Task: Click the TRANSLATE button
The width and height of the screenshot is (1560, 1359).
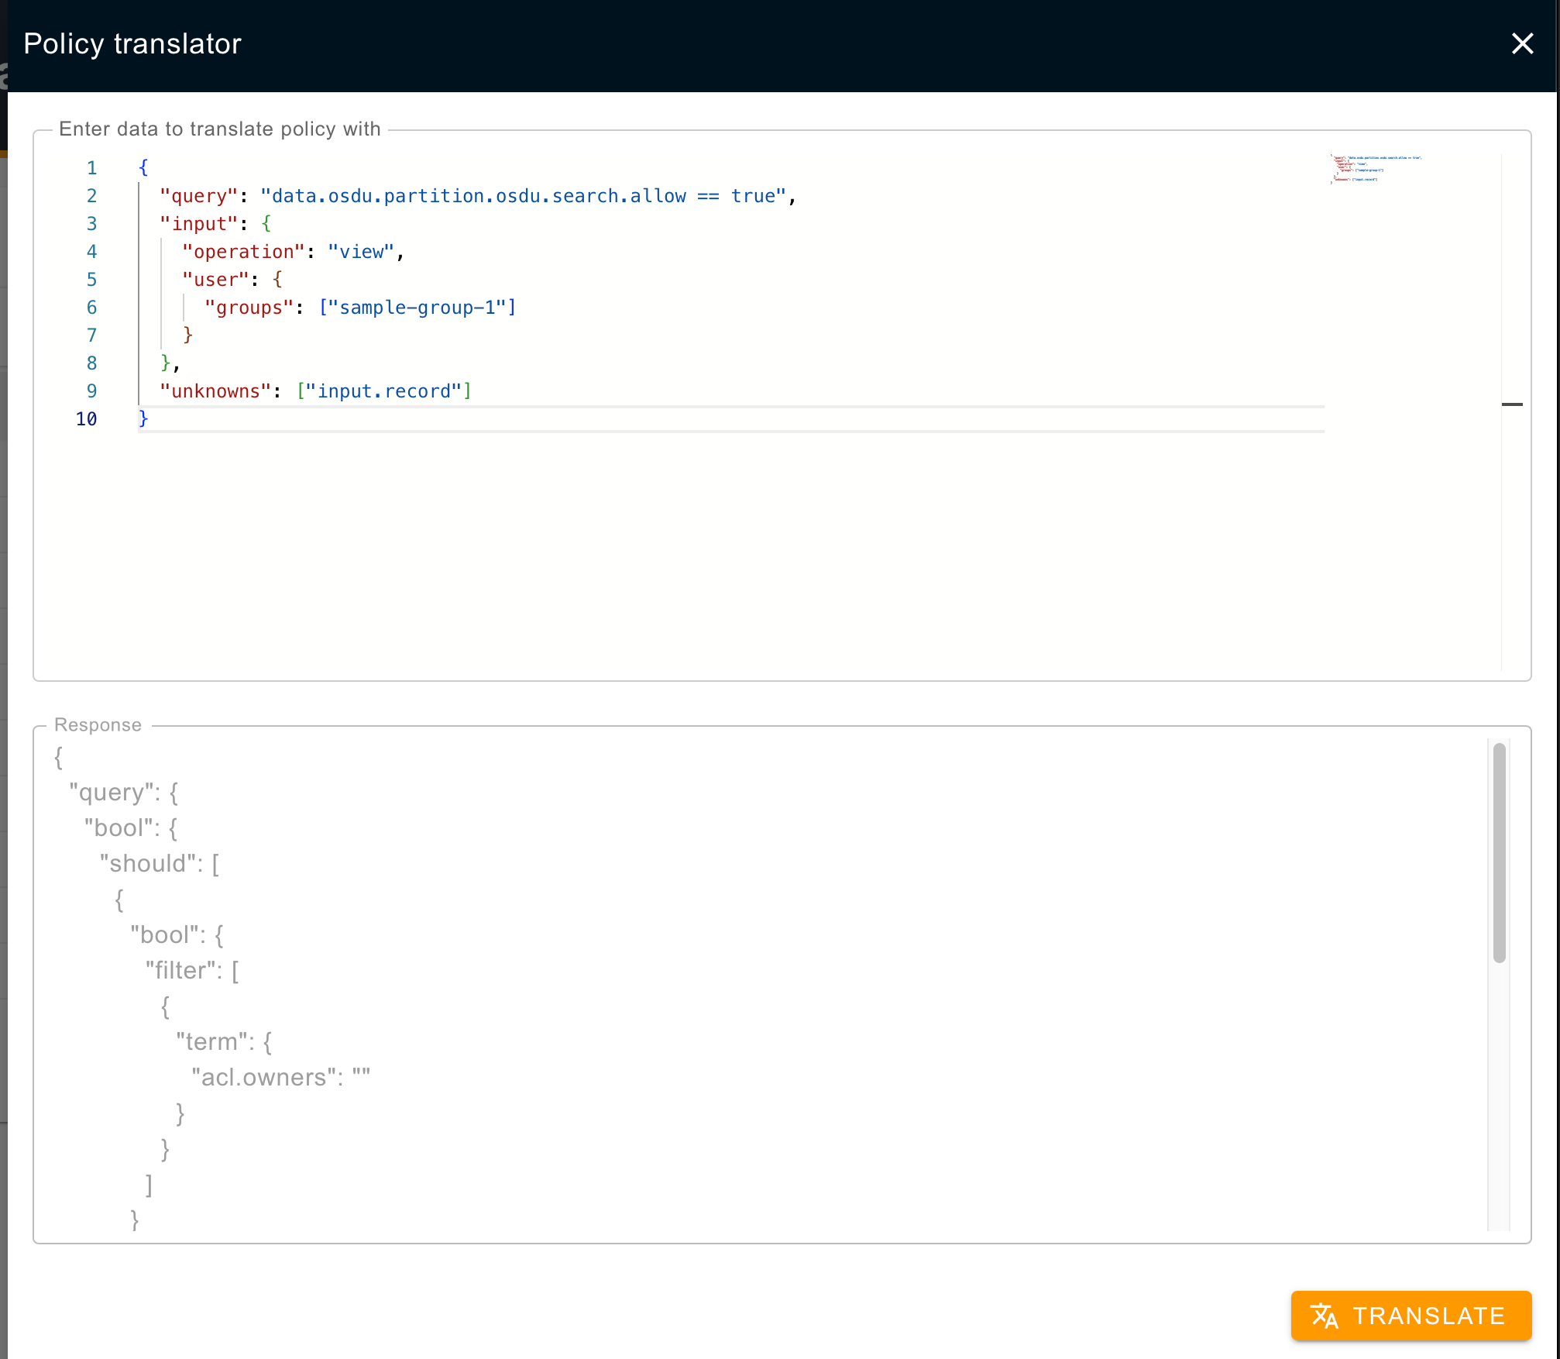Action: [x=1411, y=1315]
